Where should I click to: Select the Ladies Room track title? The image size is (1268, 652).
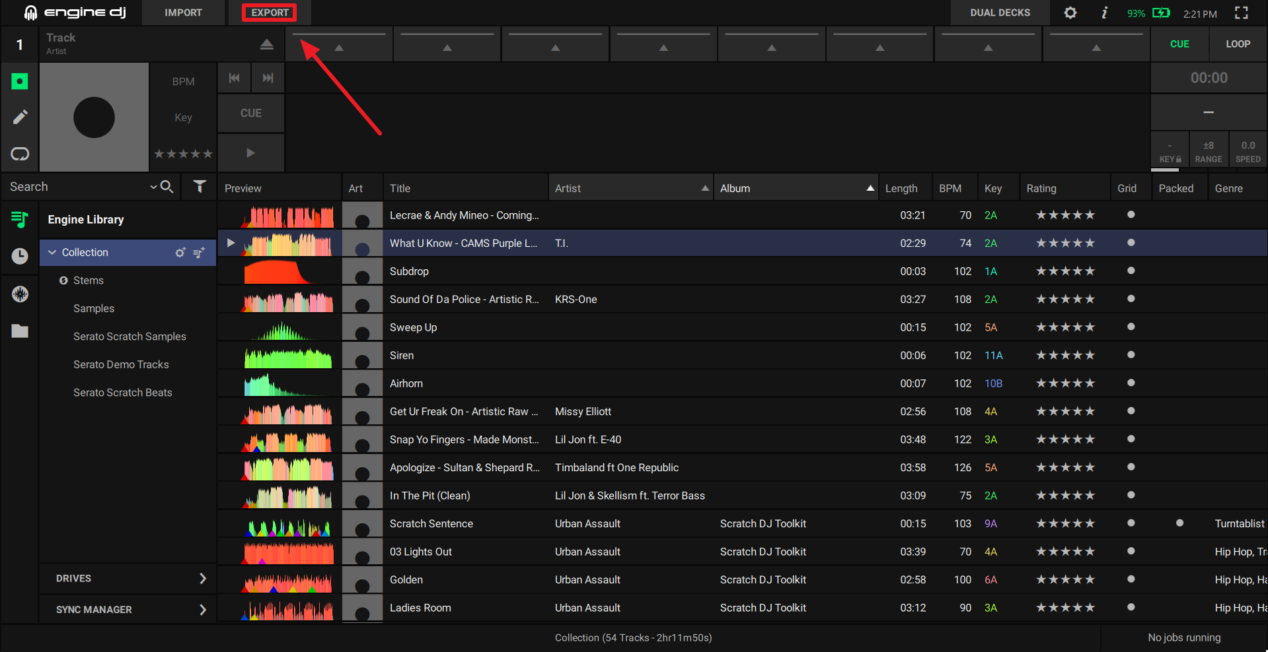point(420,608)
